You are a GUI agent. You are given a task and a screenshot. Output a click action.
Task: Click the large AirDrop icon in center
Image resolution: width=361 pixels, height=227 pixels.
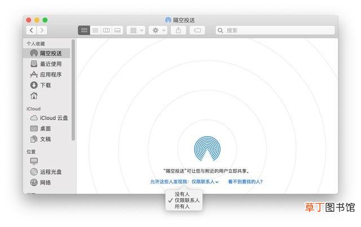tap(207, 149)
